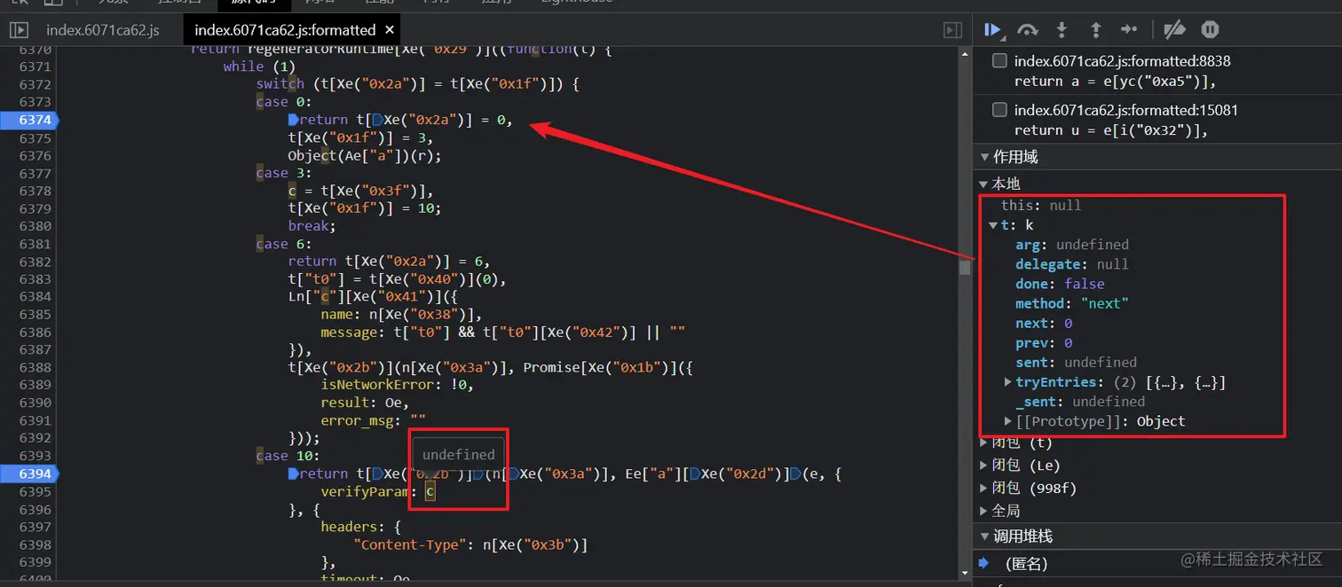Switch to the index.6071ca62.js tab

coord(103,30)
